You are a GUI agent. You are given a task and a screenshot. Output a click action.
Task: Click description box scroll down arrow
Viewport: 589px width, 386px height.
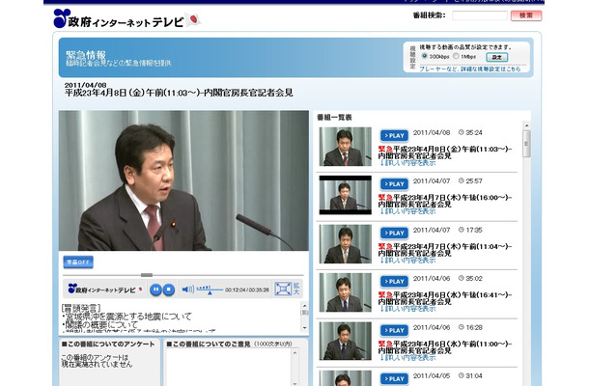tap(305, 328)
